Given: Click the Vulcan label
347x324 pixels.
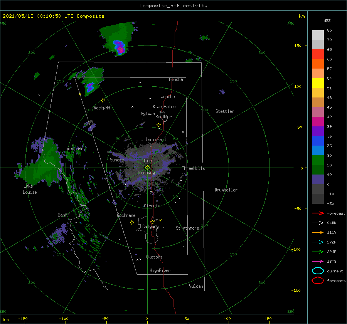Looking at the screenshot, I should coord(196,286).
